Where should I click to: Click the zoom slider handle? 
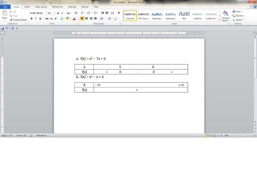point(243,135)
